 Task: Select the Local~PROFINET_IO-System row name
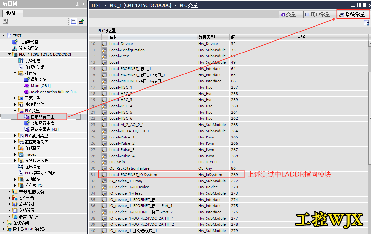(133, 175)
